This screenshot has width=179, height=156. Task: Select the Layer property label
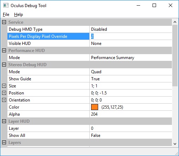[x=14, y=128]
